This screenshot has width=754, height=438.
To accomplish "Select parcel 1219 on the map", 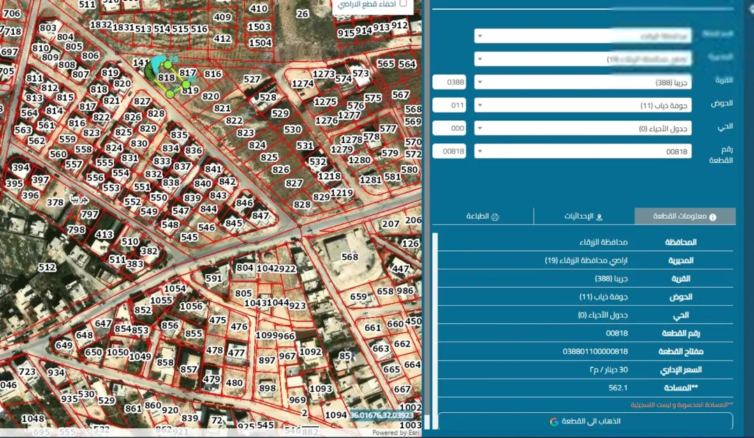I will click(341, 193).
